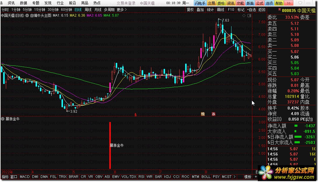Click the 7.63 high price label
The width and height of the screenshot is (319, 182).
(x=226, y=20)
